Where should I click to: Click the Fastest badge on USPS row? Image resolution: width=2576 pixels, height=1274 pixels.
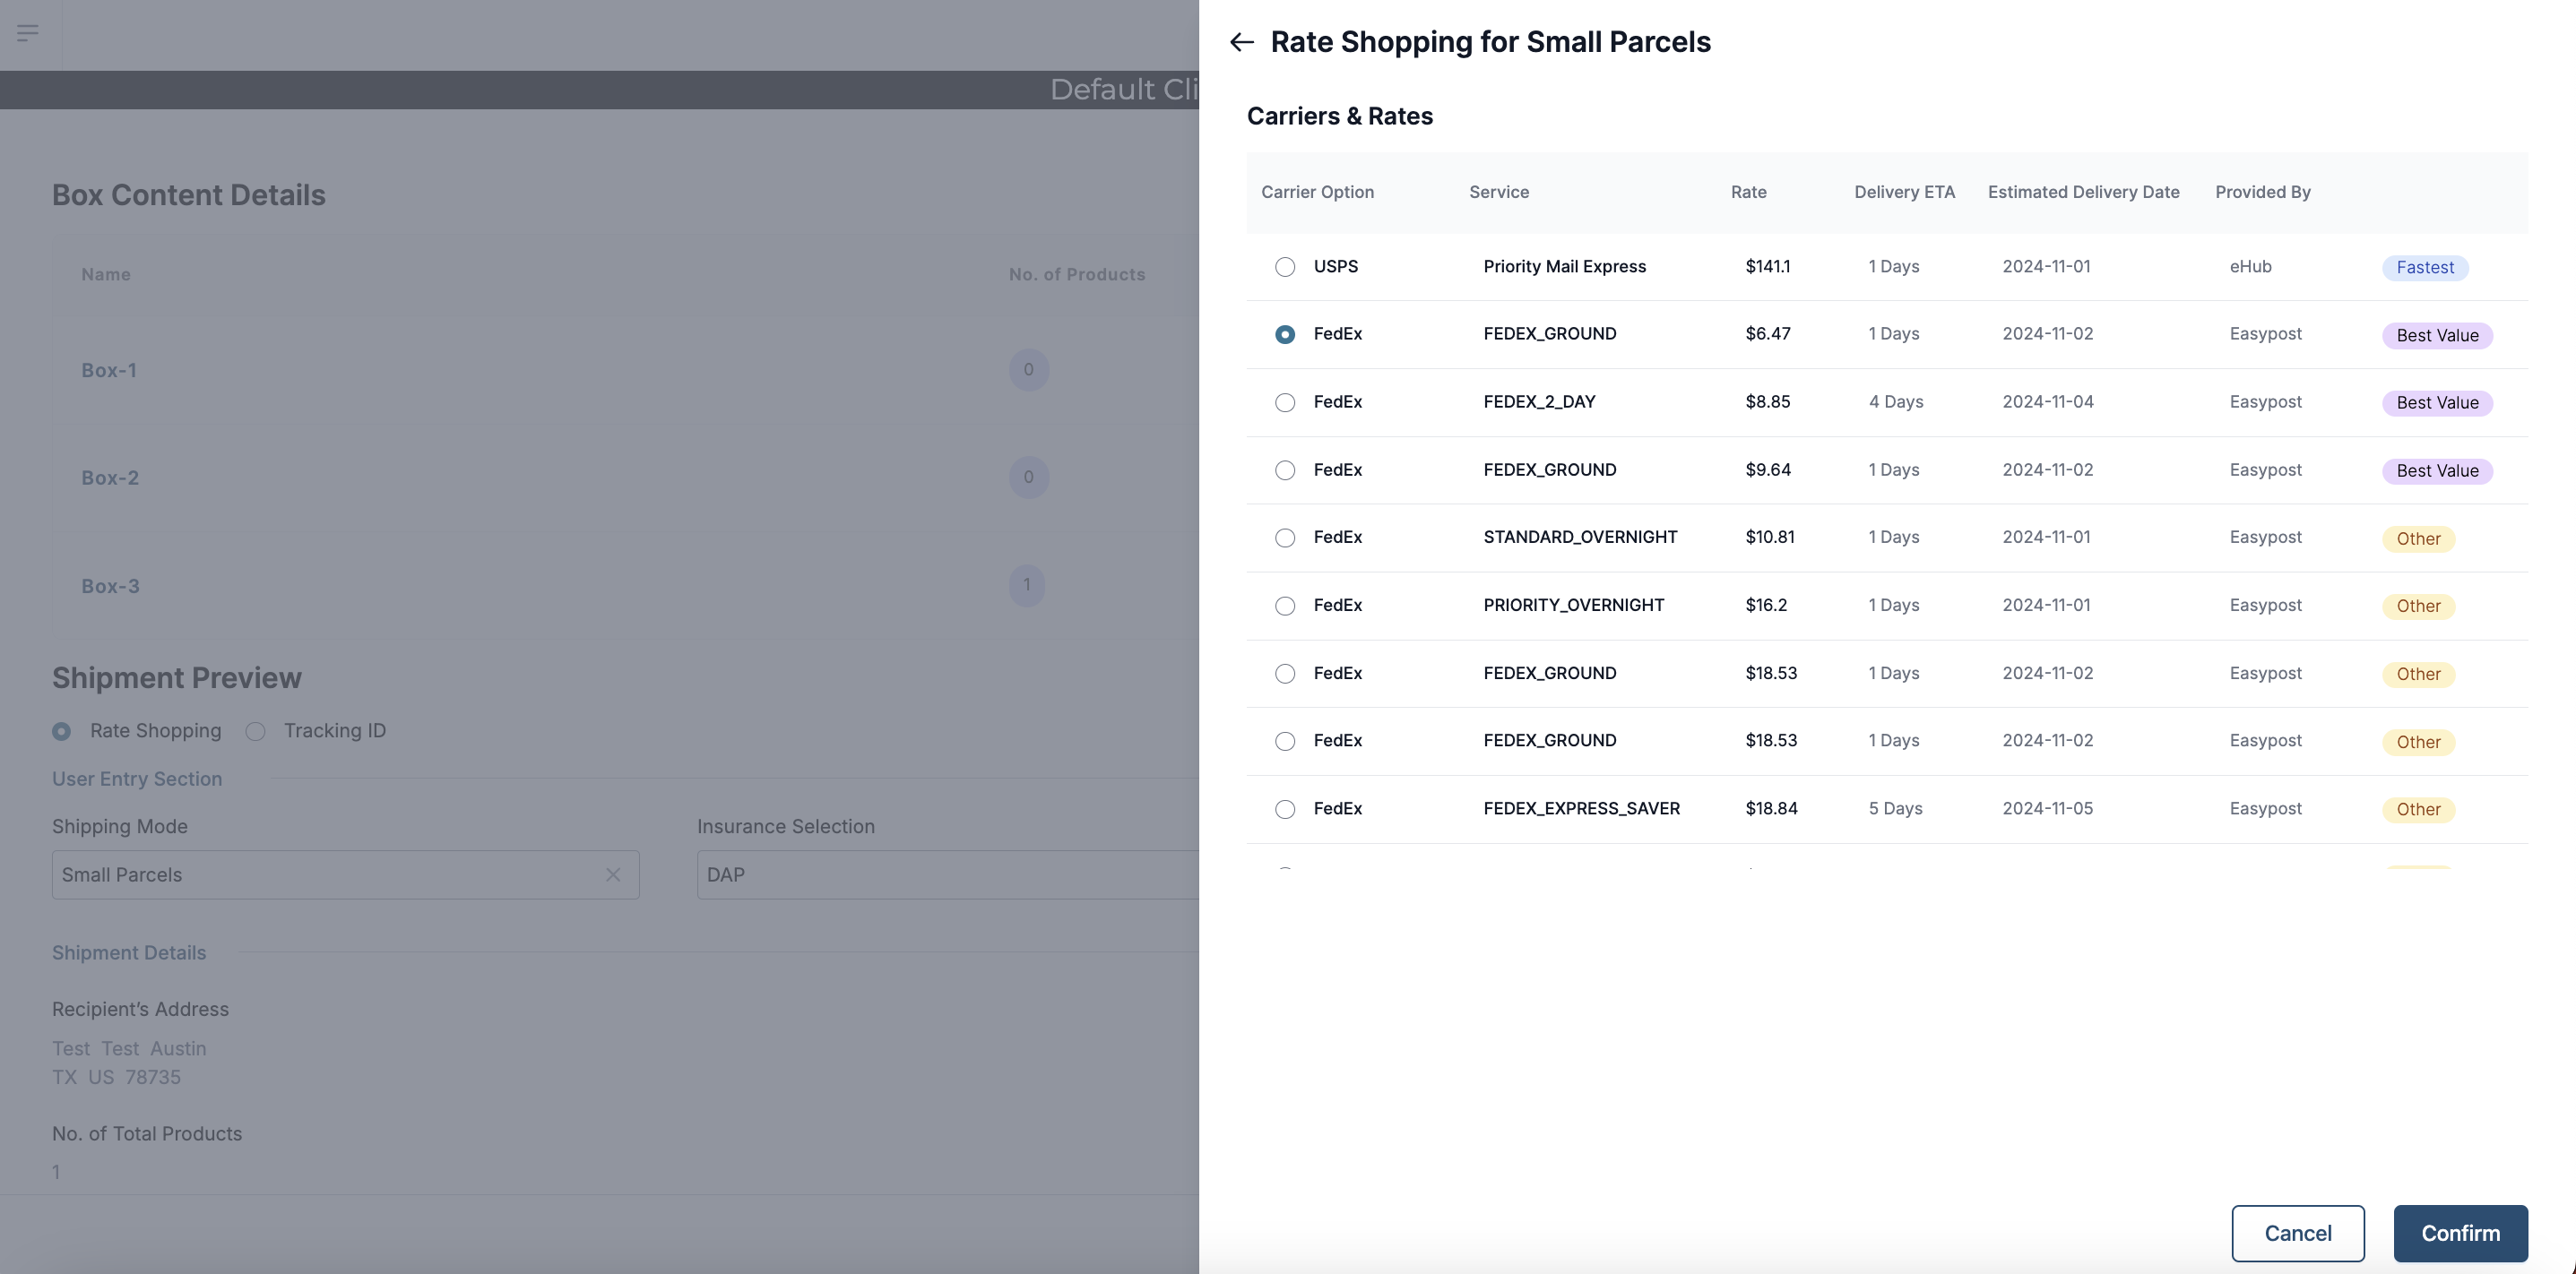point(2424,268)
